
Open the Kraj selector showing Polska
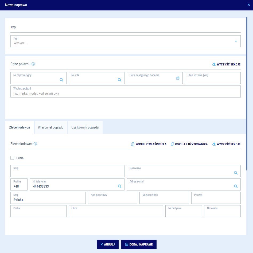[48, 198]
